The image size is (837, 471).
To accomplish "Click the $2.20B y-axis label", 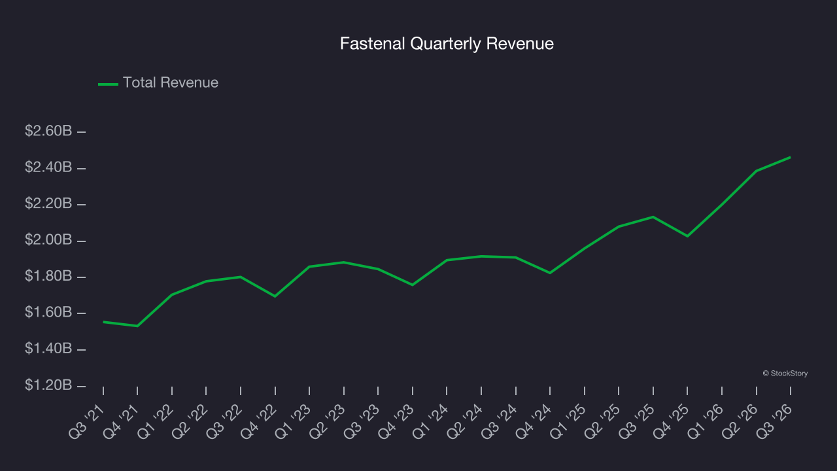I will 48,204.
